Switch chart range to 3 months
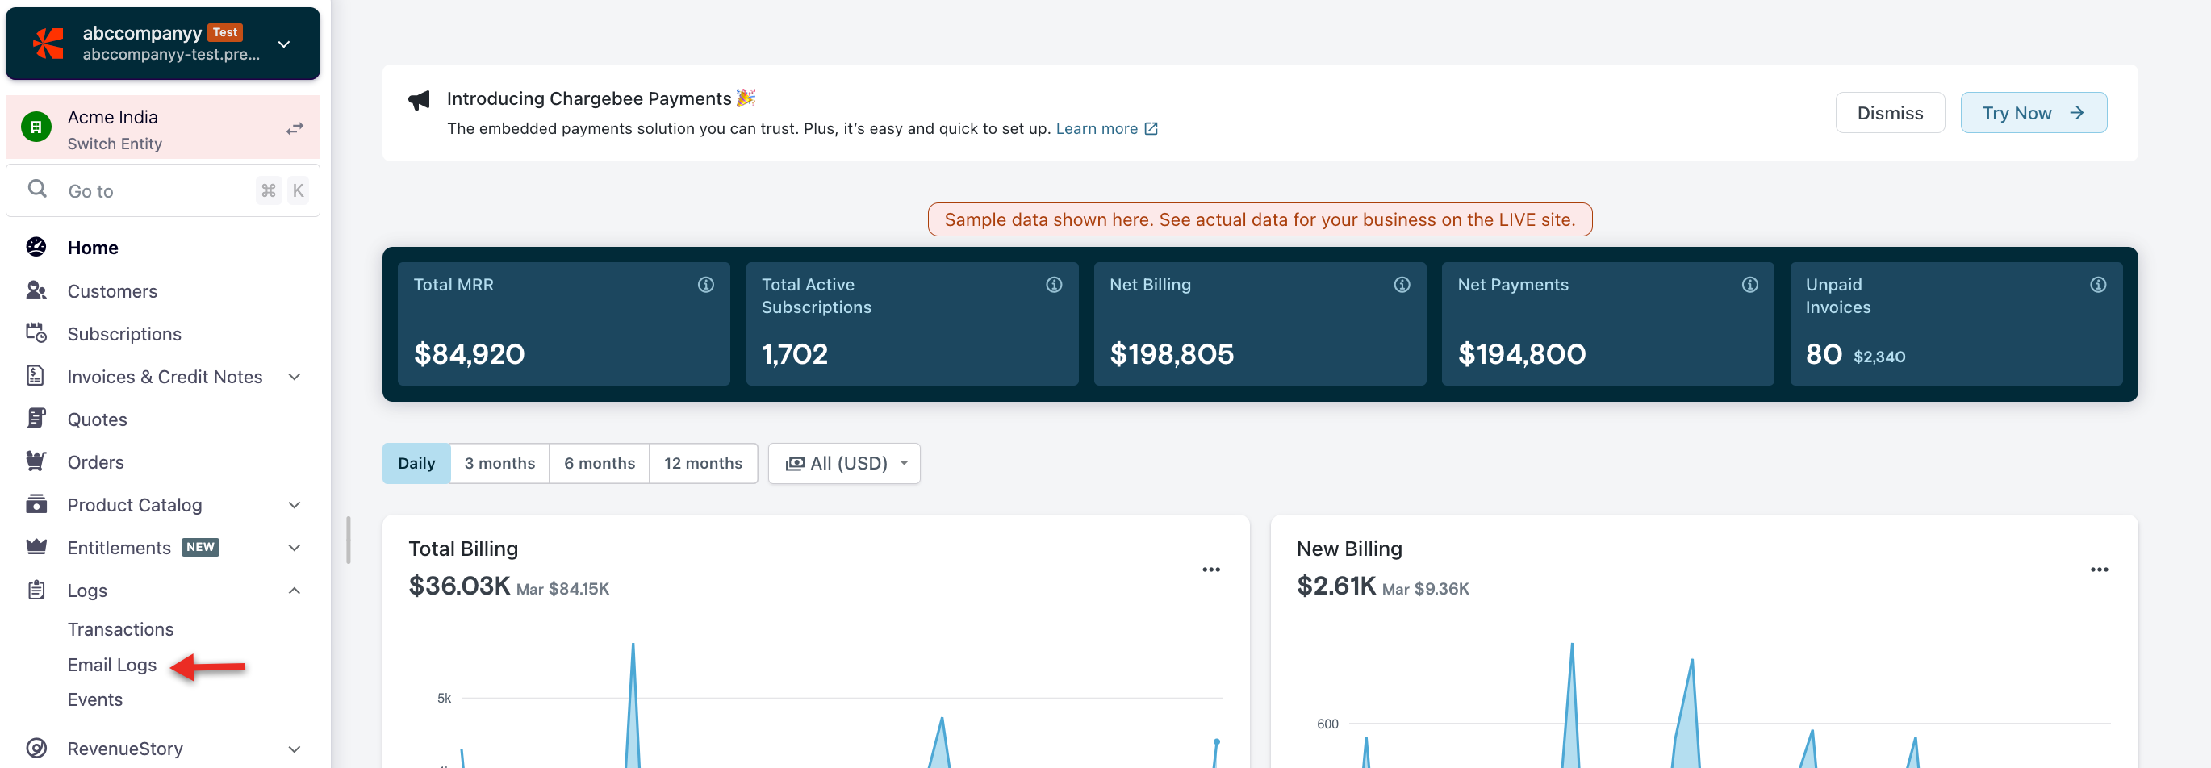Image resolution: width=2211 pixels, height=768 pixels. 499,463
